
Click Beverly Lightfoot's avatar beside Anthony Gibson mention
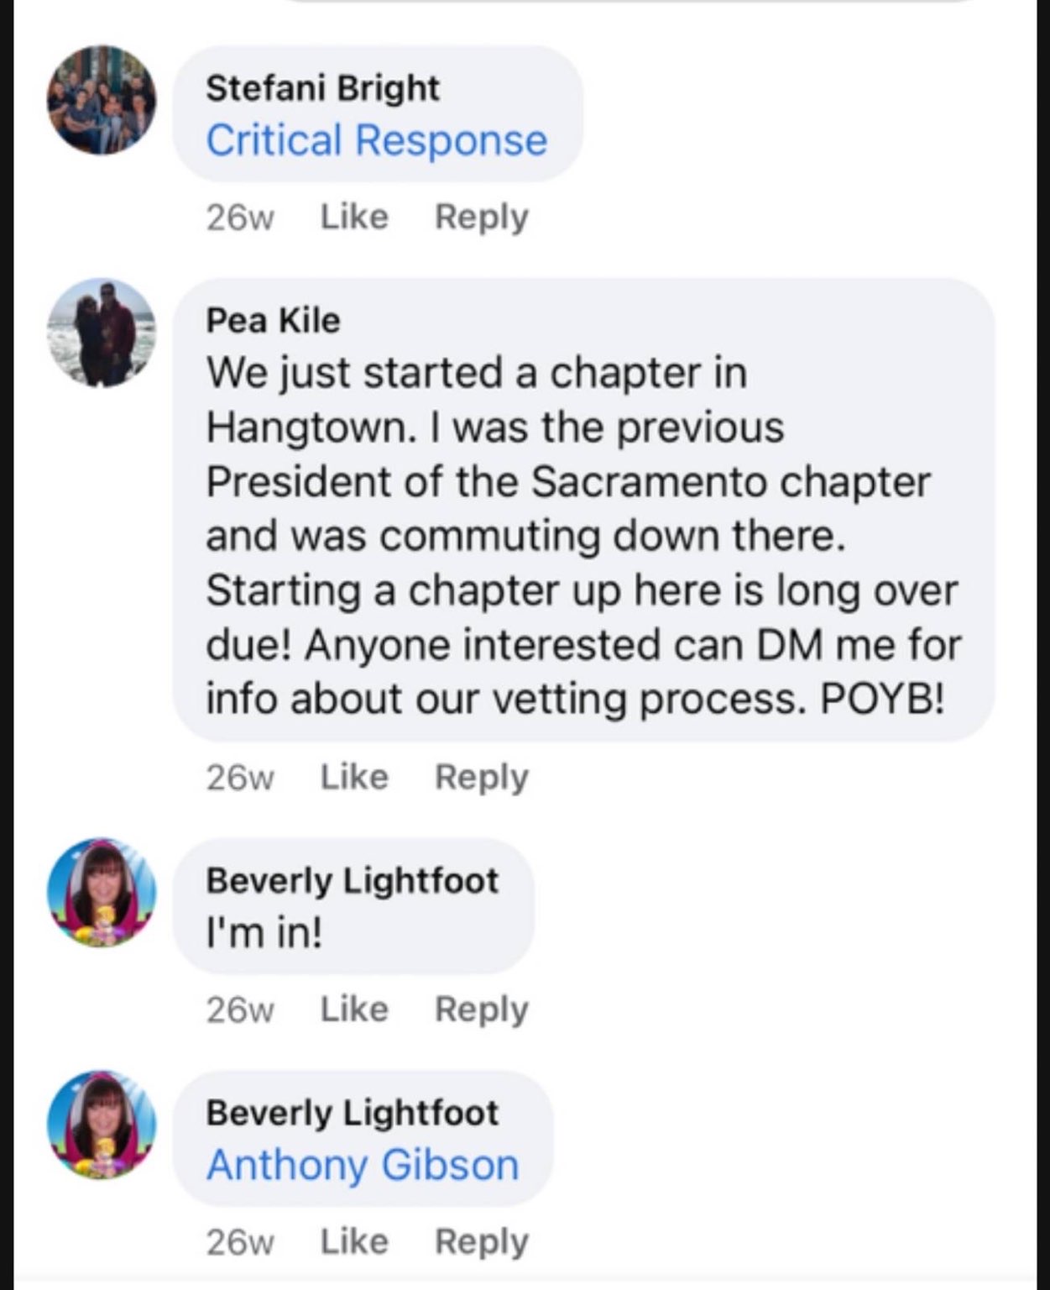(x=102, y=1125)
